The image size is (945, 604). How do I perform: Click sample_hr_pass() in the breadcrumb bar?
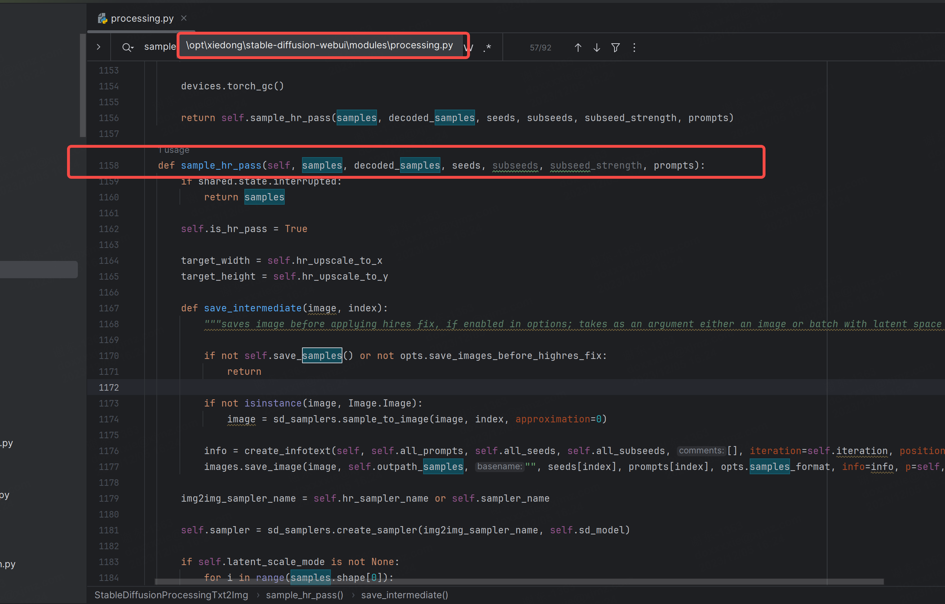point(305,595)
